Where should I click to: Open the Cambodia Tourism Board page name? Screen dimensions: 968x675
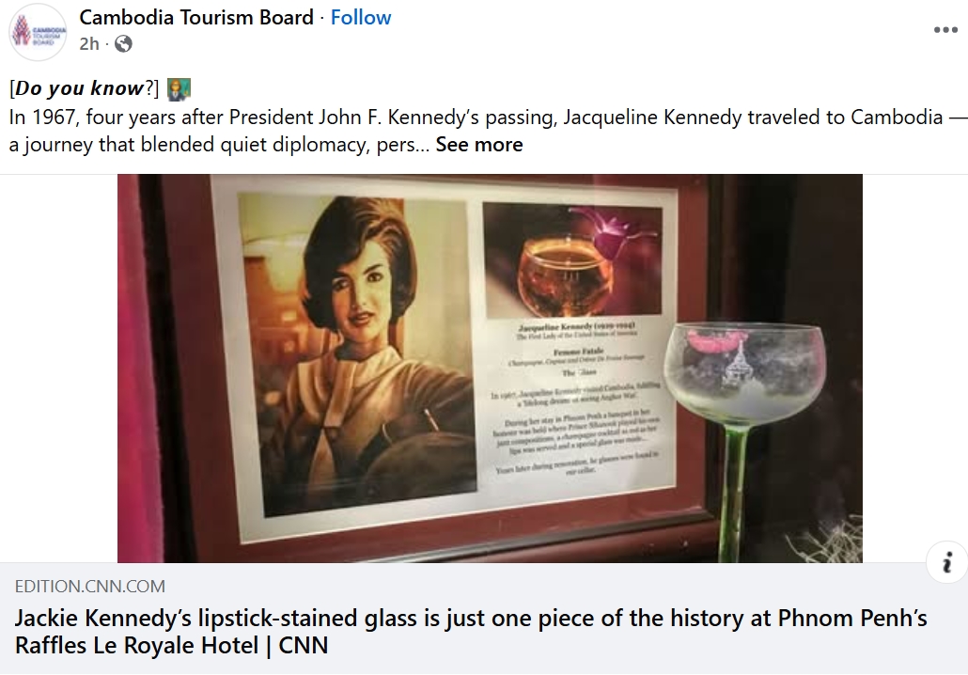point(196,17)
